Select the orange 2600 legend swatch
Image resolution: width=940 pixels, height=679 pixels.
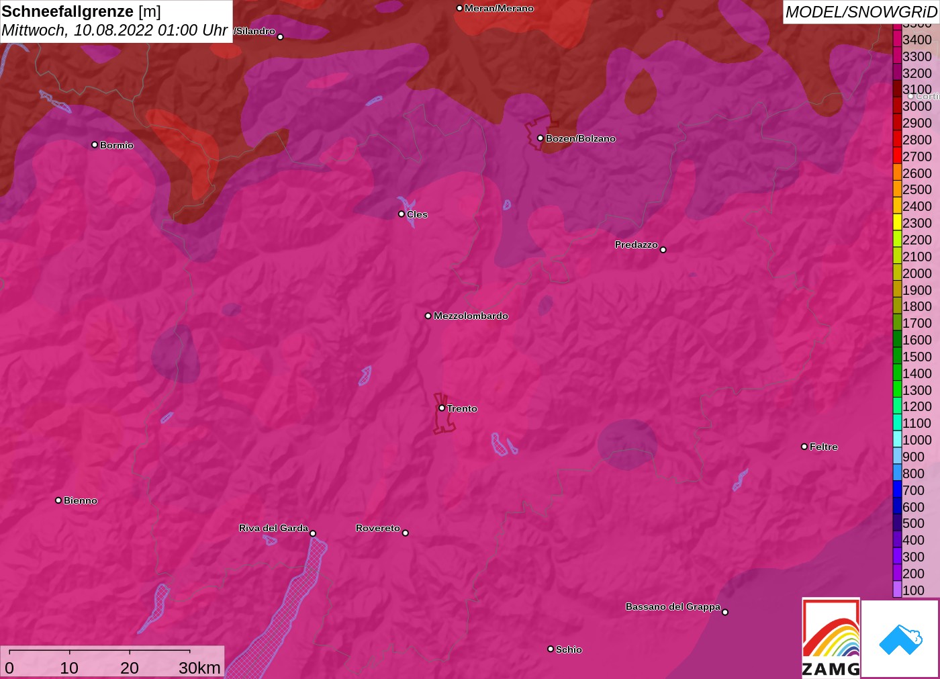pyautogui.click(x=897, y=173)
